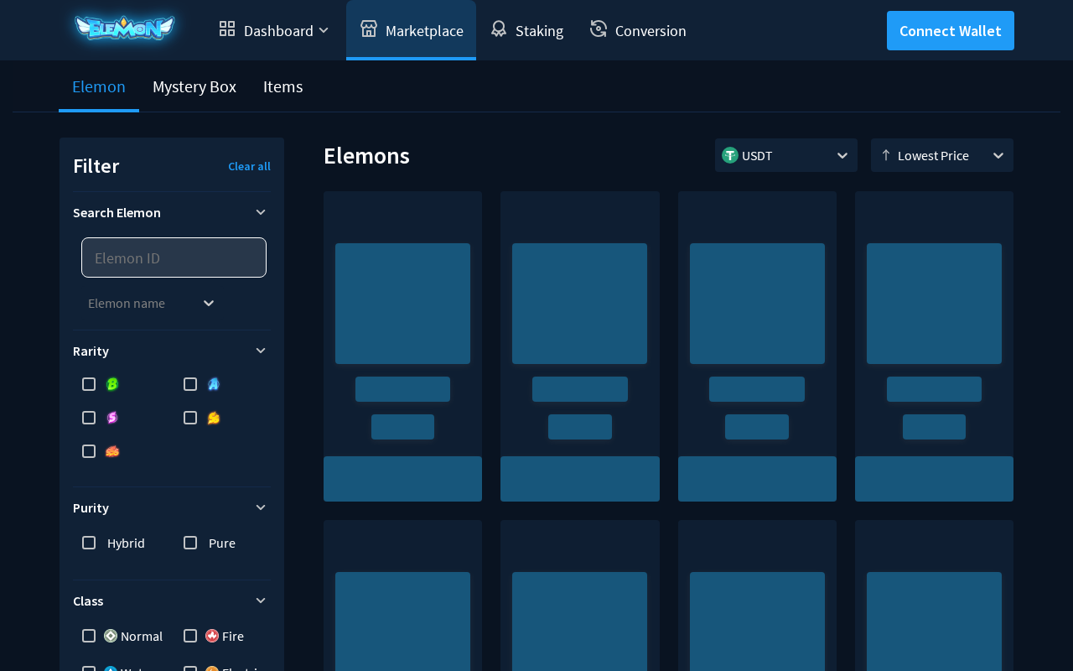This screenshot has height=671, width=1073.
Task: Click the Staking badge icon
Action: [x=499, y=29]
